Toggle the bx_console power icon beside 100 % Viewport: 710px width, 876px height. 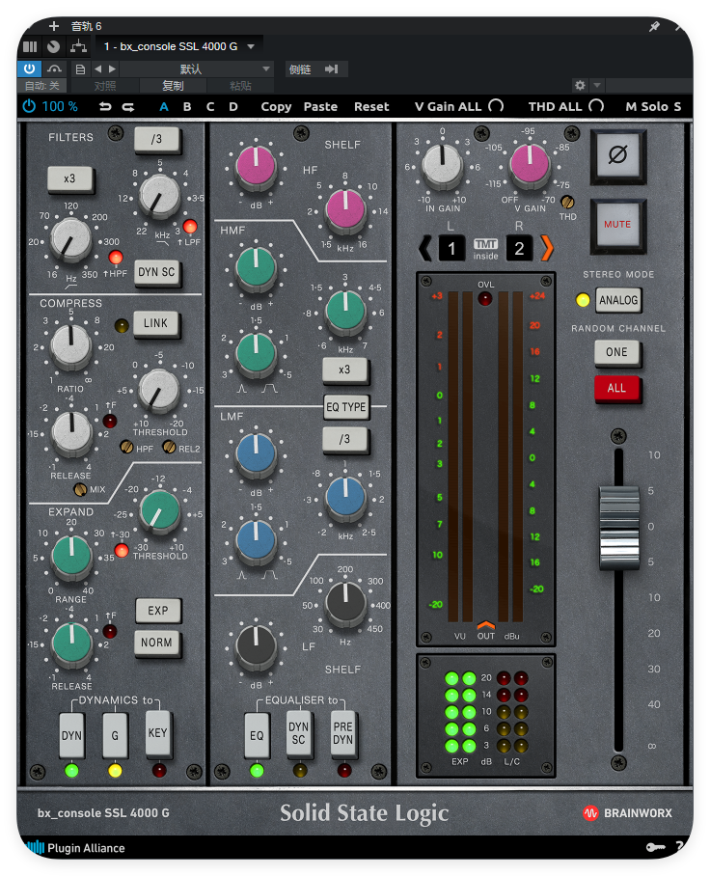click(29, 106)
